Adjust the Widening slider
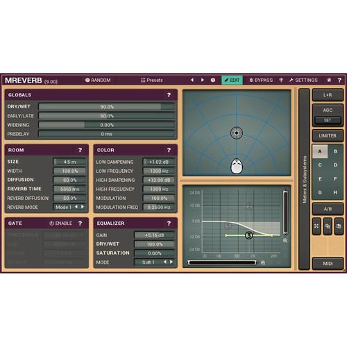 pos(106,125)
